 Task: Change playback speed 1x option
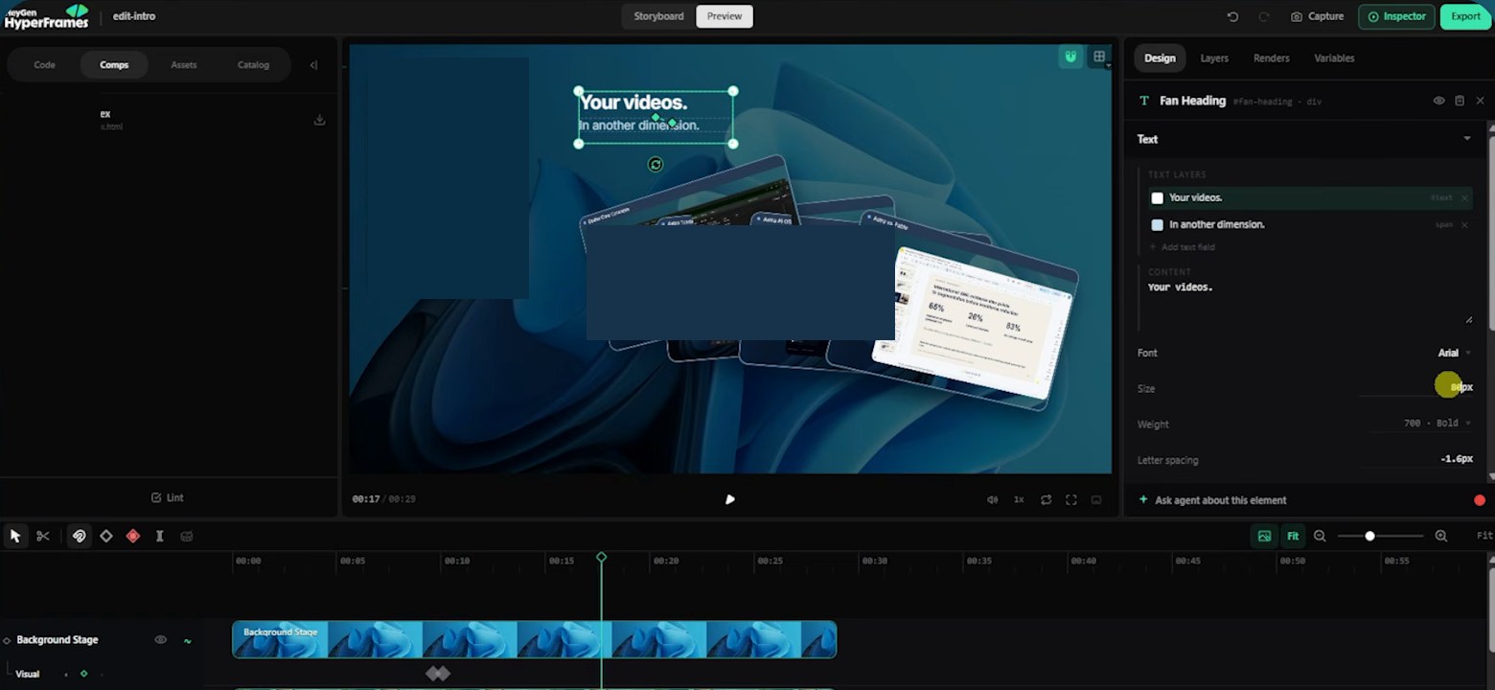pos(1019,499)
